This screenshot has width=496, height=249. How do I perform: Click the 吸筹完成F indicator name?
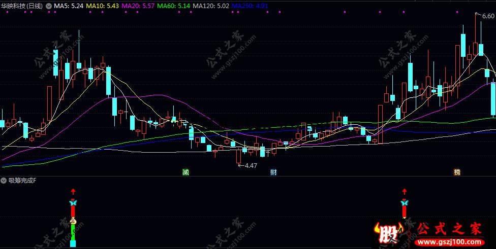coord(22,181)
